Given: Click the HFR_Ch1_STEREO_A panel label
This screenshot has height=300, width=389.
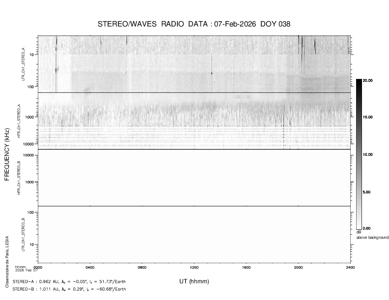Looking at the screenshot, I should click(x=19, y=121).
